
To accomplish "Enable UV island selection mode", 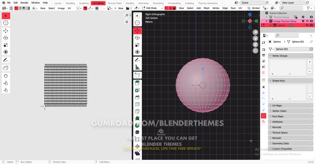I will pos(28,8).
